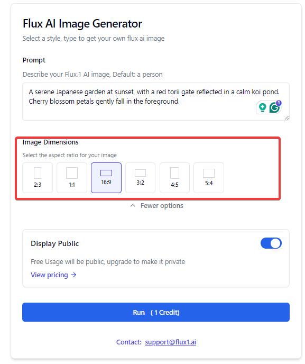Image resolution: width=305 pixels, height=364 pixels.
Task: Choose the 5:4 aspect ratio option
Action: [x=209, y=178]
